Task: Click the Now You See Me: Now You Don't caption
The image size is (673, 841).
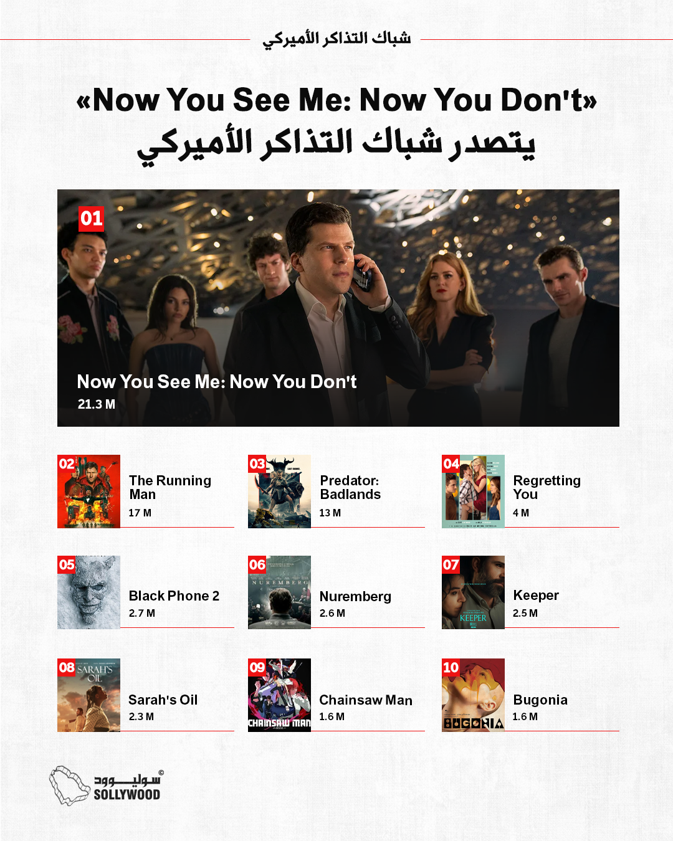Action: (217, 381)
